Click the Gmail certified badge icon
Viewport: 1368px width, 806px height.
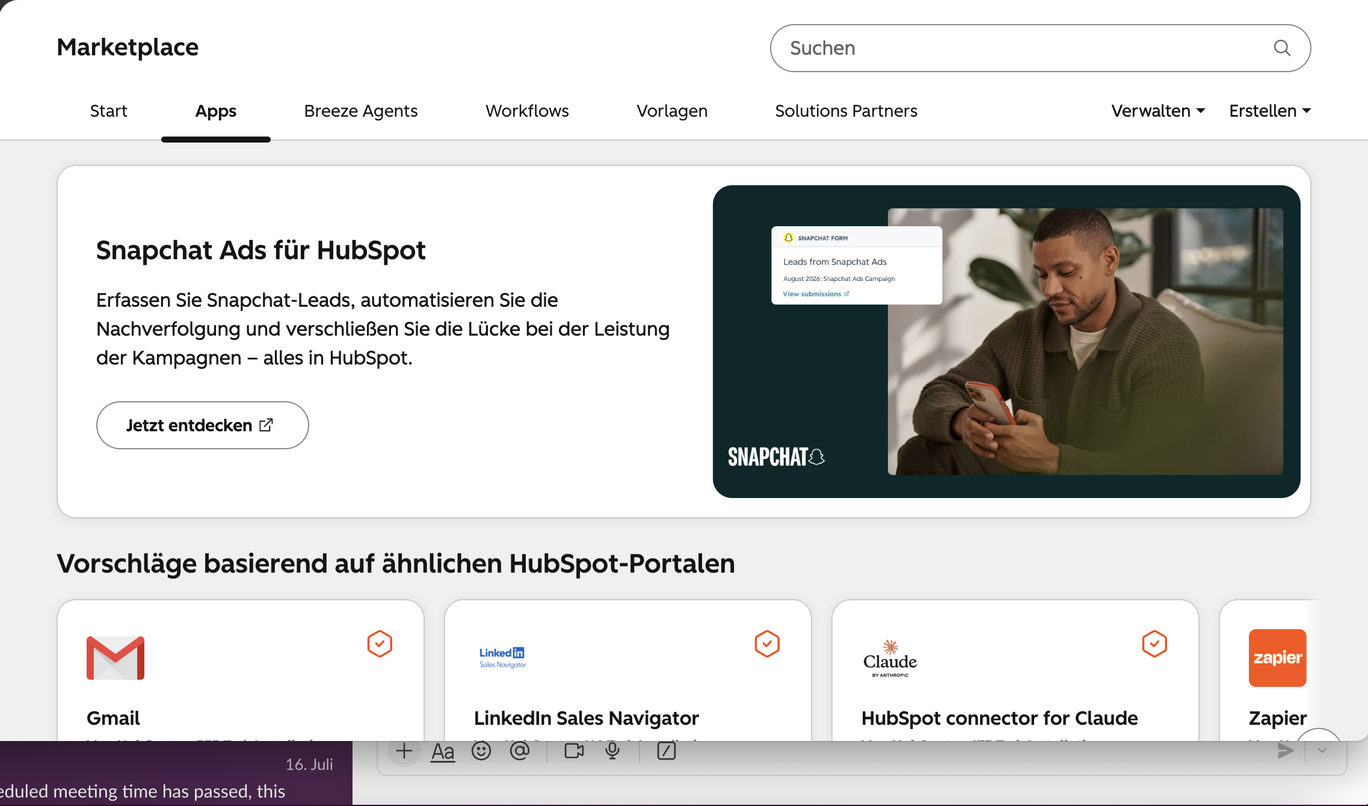[380, 644]
